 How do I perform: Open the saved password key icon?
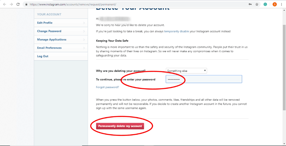[x=250, y=4]
